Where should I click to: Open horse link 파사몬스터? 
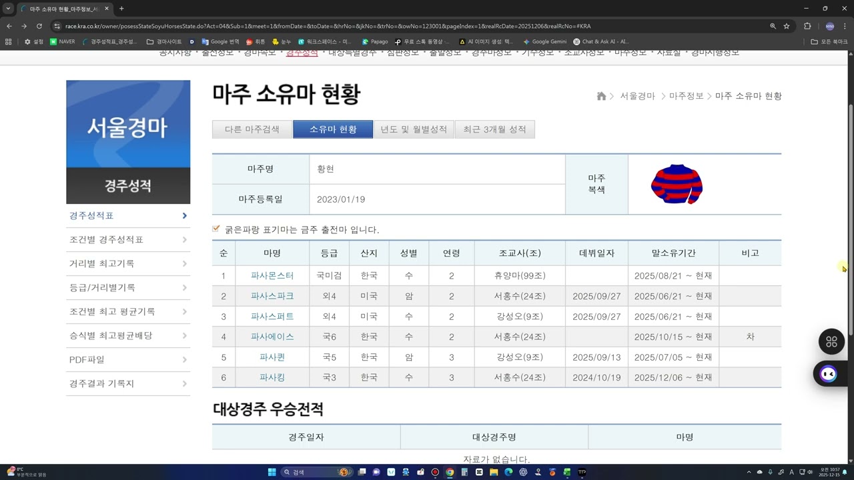272,276
